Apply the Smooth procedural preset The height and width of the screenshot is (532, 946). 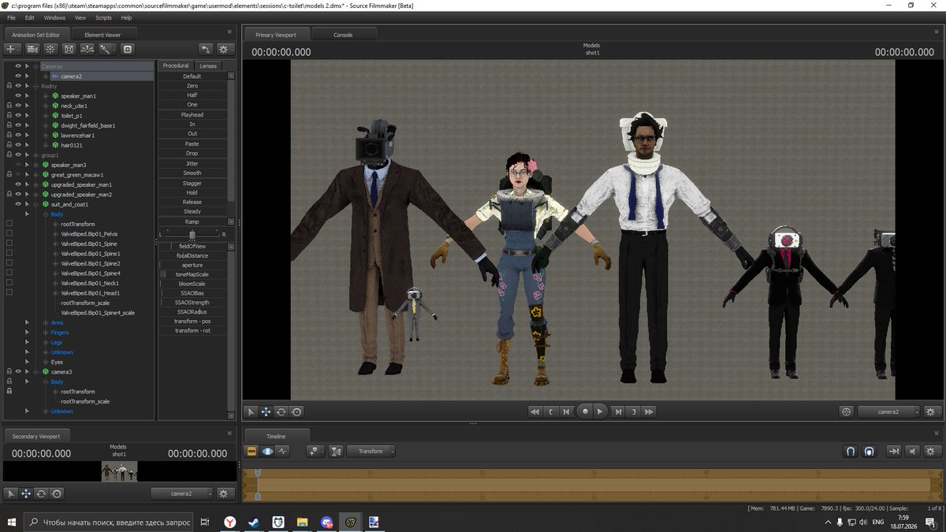coord(192,173)
